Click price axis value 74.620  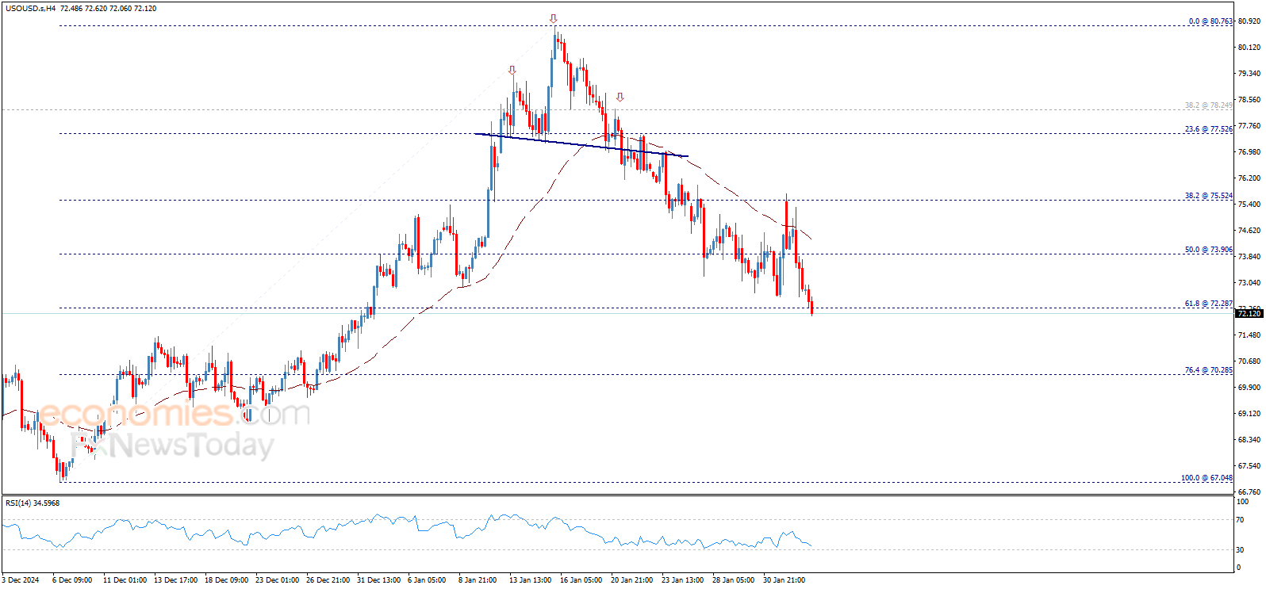pyautogui.click(x=1249, y=231)
